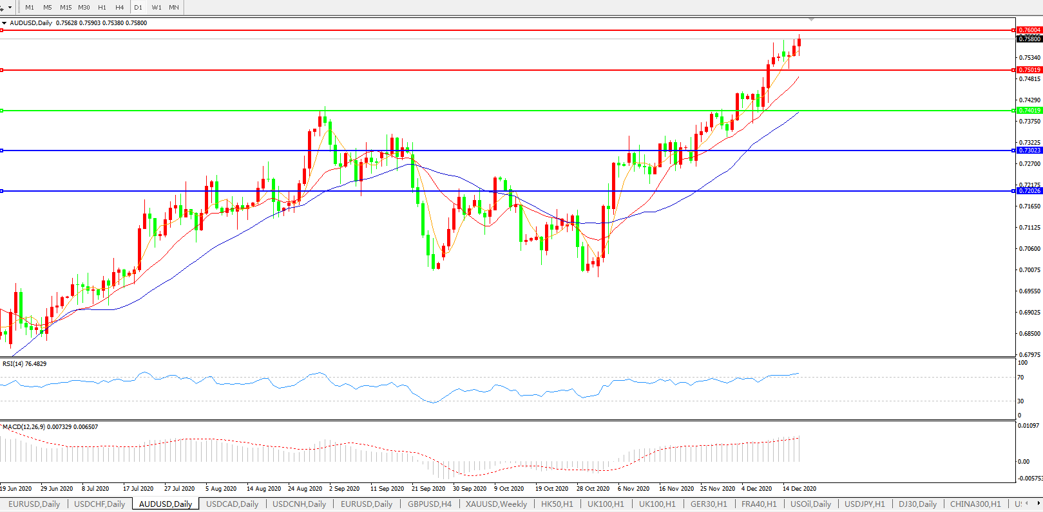This screenshot has width=1043, height=512.
Task: Open the USOil,Daily chart tab
Action: coord(810,504)
